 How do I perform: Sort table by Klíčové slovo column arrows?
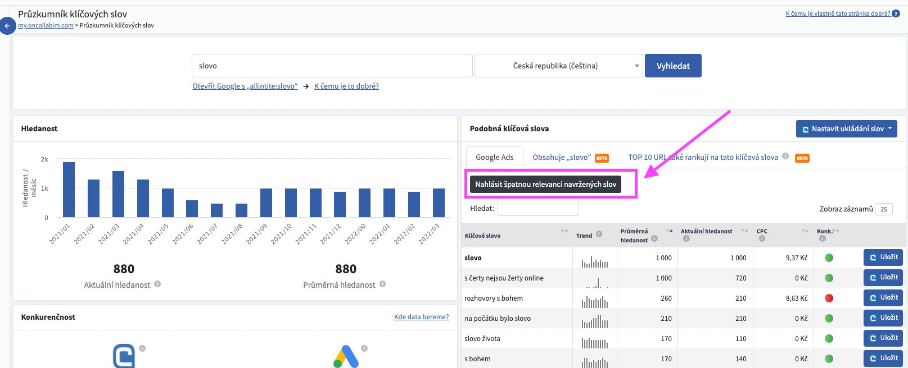coord(564,231)
